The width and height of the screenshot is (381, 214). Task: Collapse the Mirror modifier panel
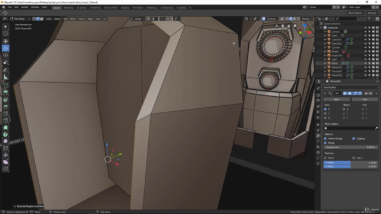point(325,93)
